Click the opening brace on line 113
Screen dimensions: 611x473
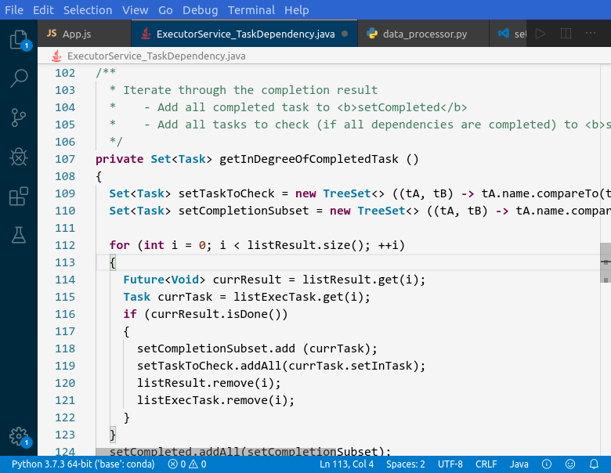113,262
